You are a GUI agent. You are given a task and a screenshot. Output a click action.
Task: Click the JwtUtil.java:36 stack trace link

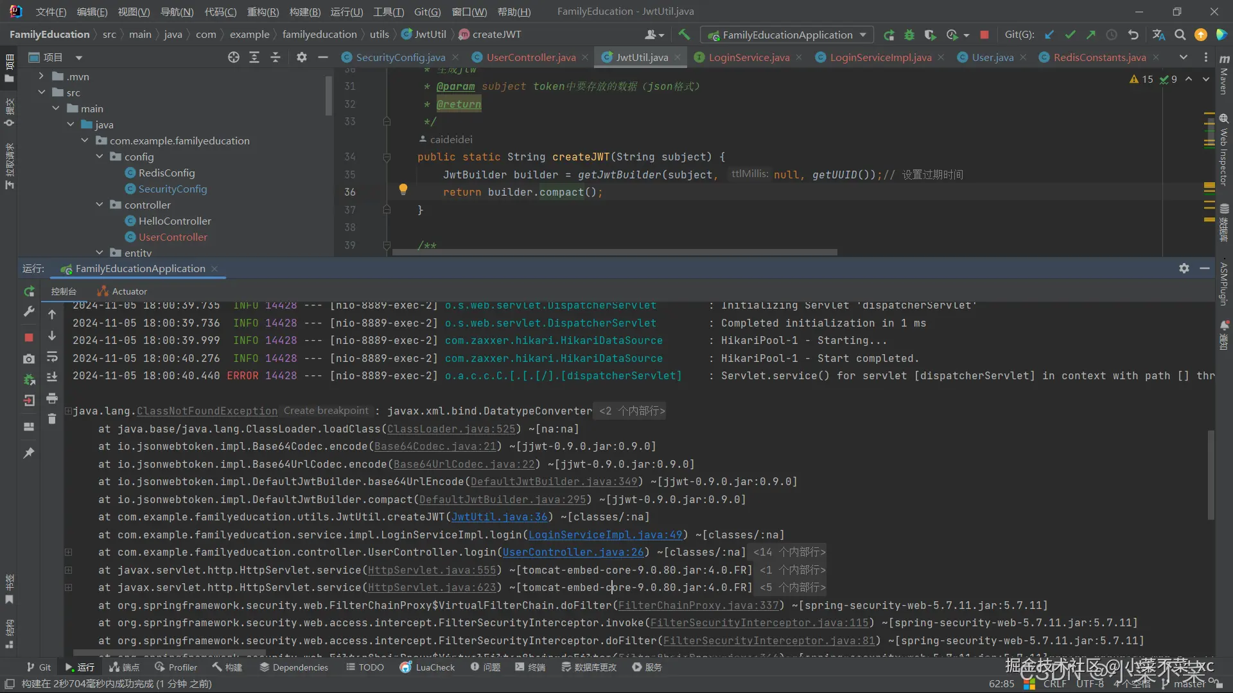(499, 517)
